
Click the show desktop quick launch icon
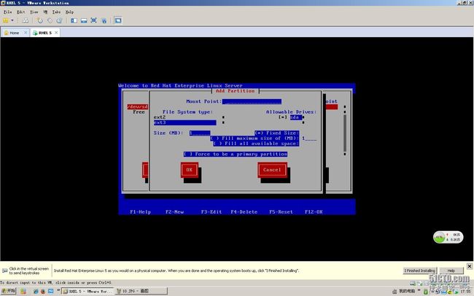click(x=50, y=292)
